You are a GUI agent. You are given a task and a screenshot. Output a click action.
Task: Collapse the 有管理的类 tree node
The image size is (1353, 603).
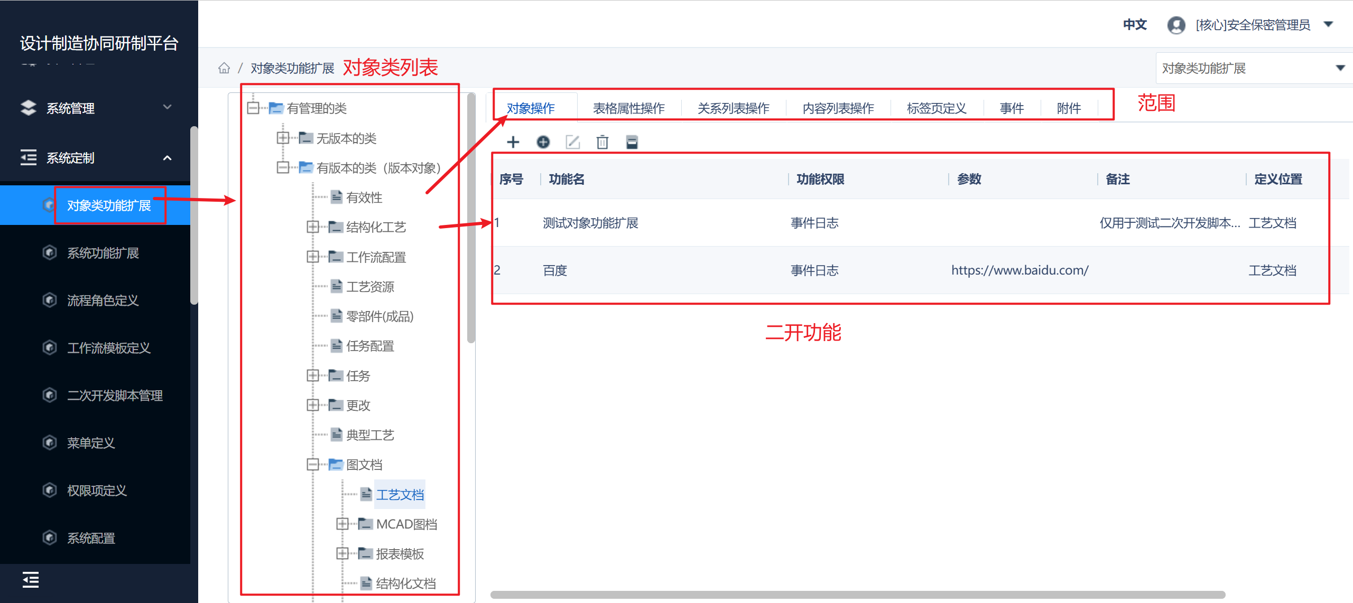click(x=253, y=108)
